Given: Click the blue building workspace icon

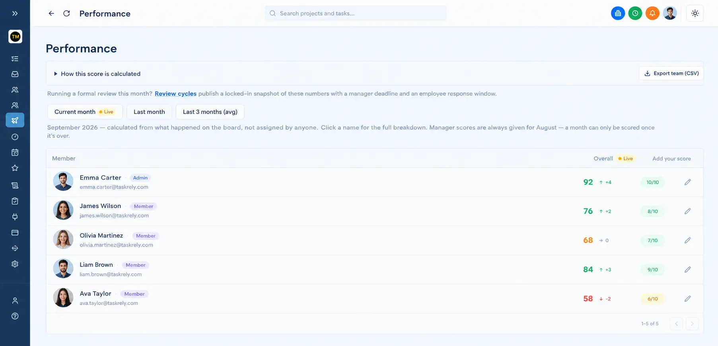Looking at the screenshot, I should pos(618,13).
